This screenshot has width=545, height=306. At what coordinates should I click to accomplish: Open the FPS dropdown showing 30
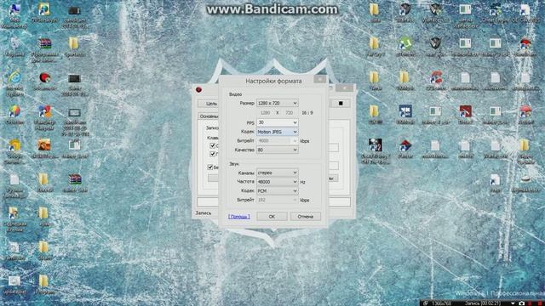pyautogui.click(x=277, y=122)
